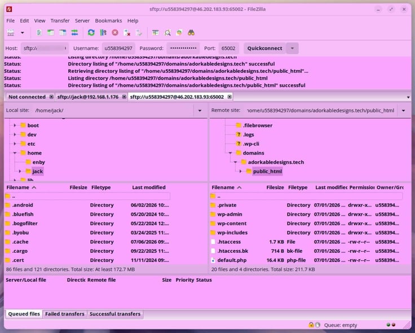Screen dimensions: 415x333
Task: Close the jack@192.168.1.176 tab
Action: (124, 97)
